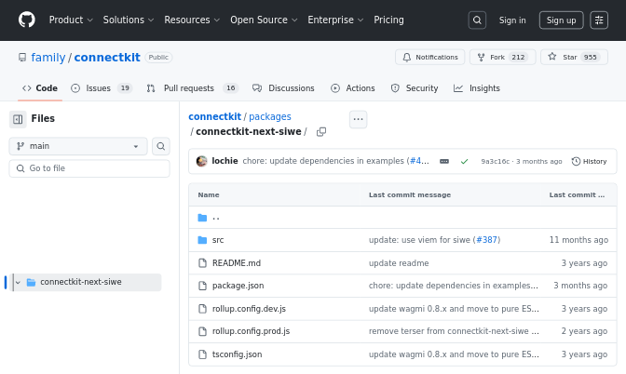
Task: Open the connectkit repository title link
Action: click(x=107, y=58)
